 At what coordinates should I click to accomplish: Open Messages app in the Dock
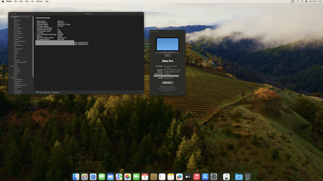[x=102, y=177]
